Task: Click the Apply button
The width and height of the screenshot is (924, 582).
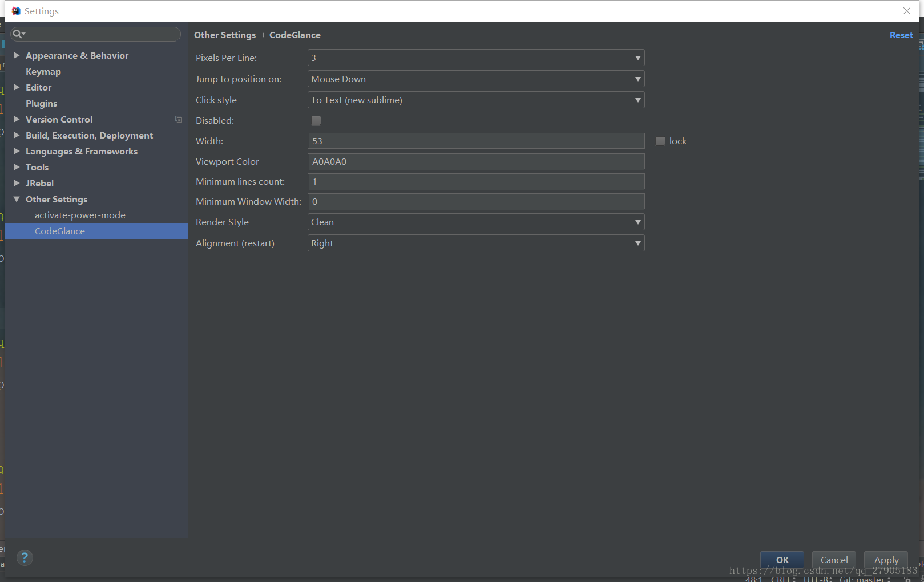Action: [886, 560]
